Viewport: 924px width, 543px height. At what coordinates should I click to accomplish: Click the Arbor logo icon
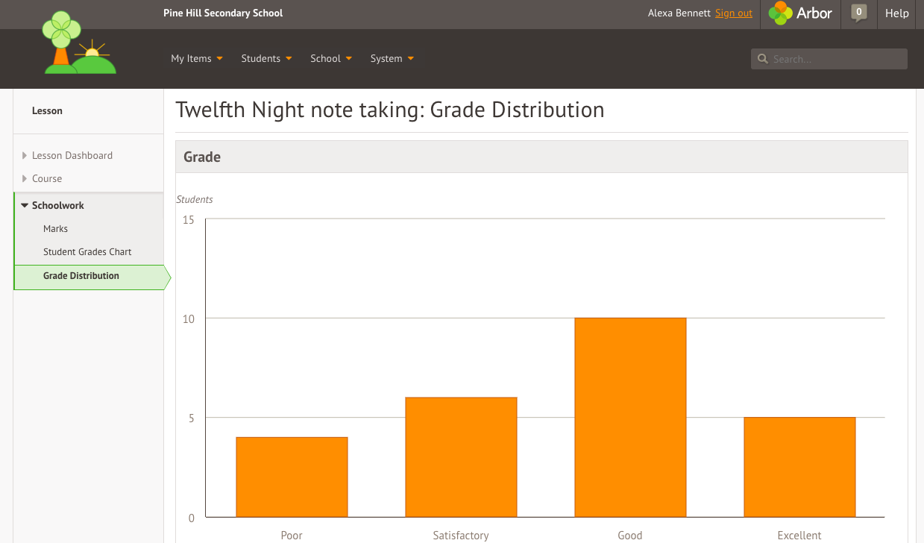point(781,13)
